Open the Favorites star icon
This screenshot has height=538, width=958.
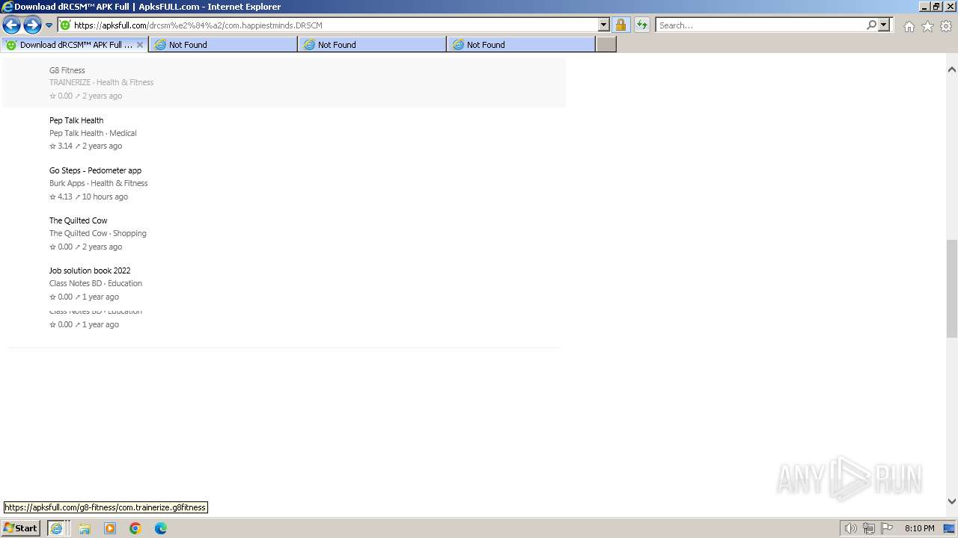(x=927, y=26)
